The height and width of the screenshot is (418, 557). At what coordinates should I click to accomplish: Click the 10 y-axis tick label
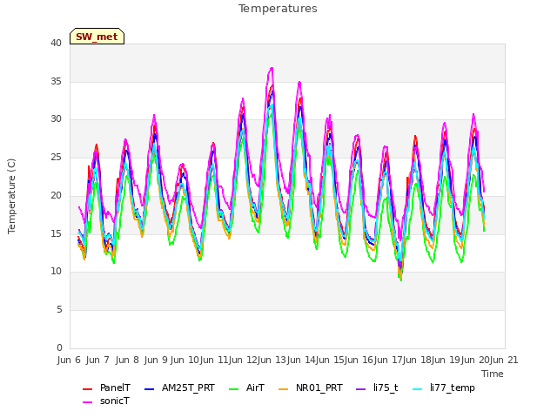[56, 271]
